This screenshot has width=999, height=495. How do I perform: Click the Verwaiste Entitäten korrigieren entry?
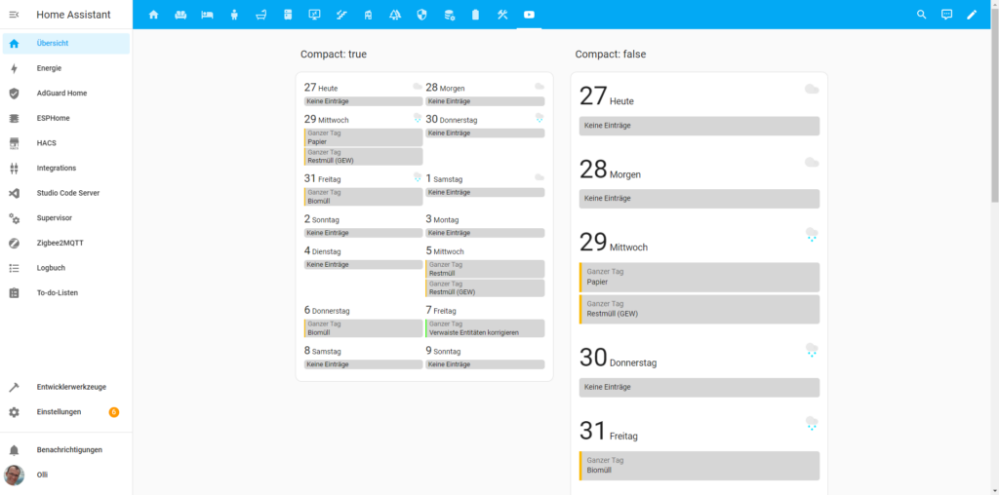tap(485, 328)
